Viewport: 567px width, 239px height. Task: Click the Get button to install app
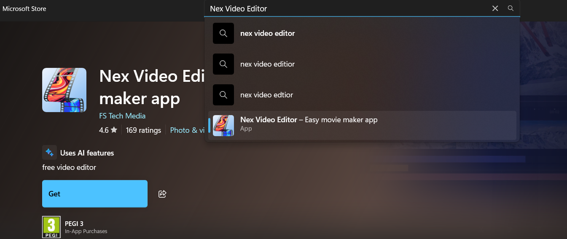pyautogui.click(x=95, y=194)
